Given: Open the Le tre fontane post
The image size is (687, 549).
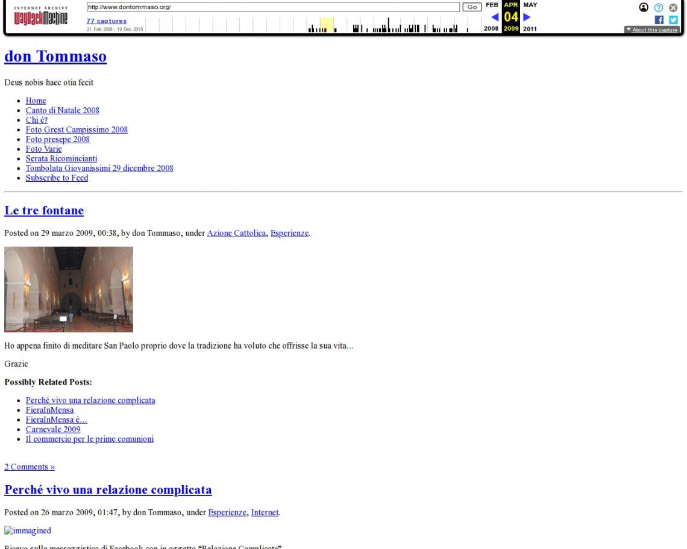Looking at the screenshot, I should [x=44, y=211].
